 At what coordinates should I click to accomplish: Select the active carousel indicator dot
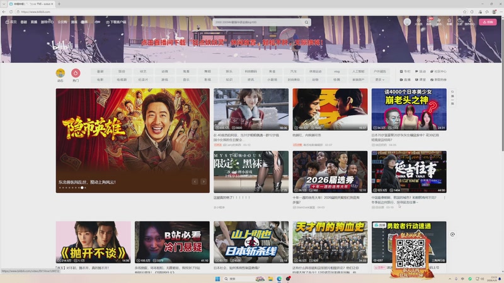(83, 187)
